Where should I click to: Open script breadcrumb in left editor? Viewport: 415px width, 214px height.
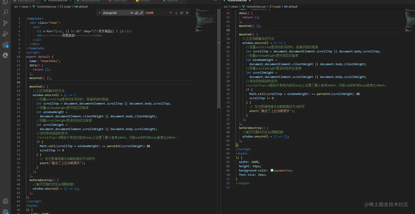click(x=65, y=7)
